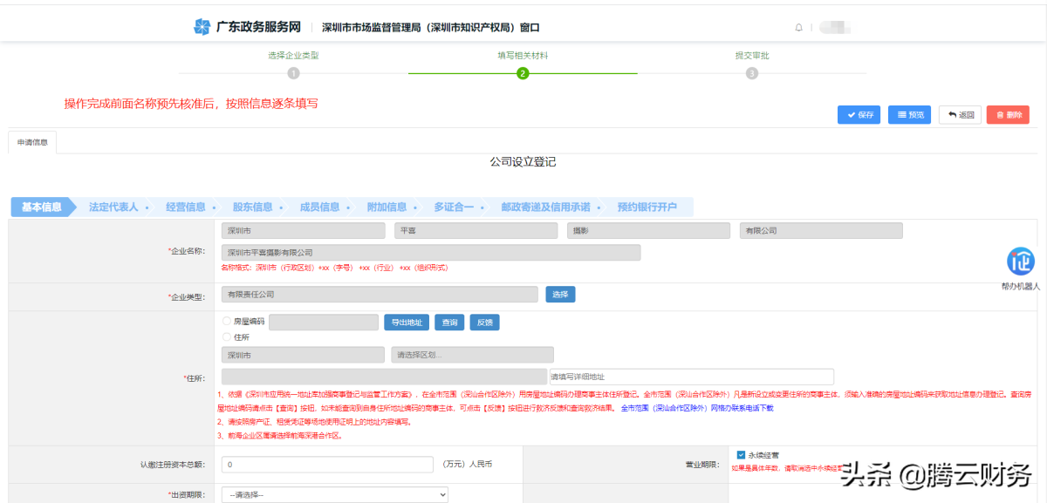
Task: Switch to the 法定代表人 tab
Action: (x=113, y=207)
